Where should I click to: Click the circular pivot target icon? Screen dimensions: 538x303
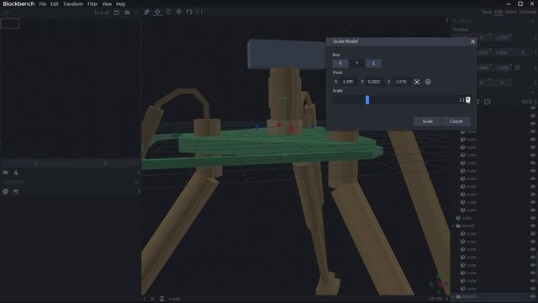[x=428, y=82]
